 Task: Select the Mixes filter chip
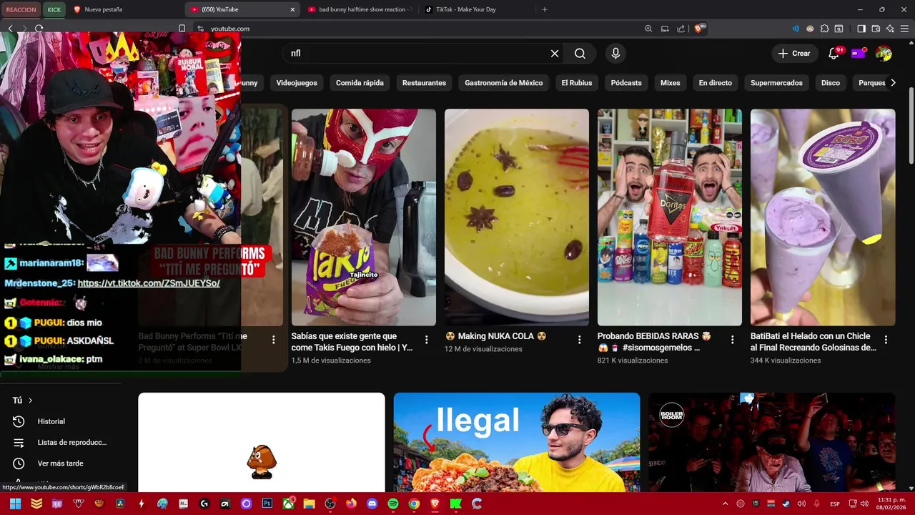point(671,83)
